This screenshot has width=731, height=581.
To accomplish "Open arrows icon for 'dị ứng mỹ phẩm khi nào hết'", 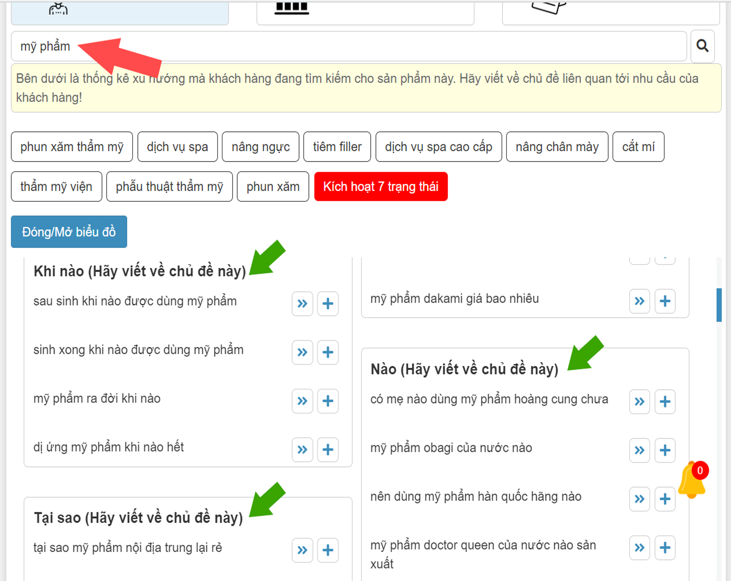I will pyautogui.click(x=303, y=450).
